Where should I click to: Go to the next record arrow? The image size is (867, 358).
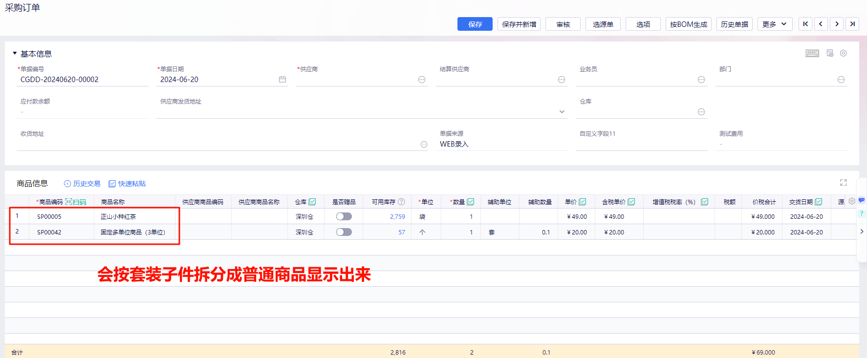tap(837, 24)
